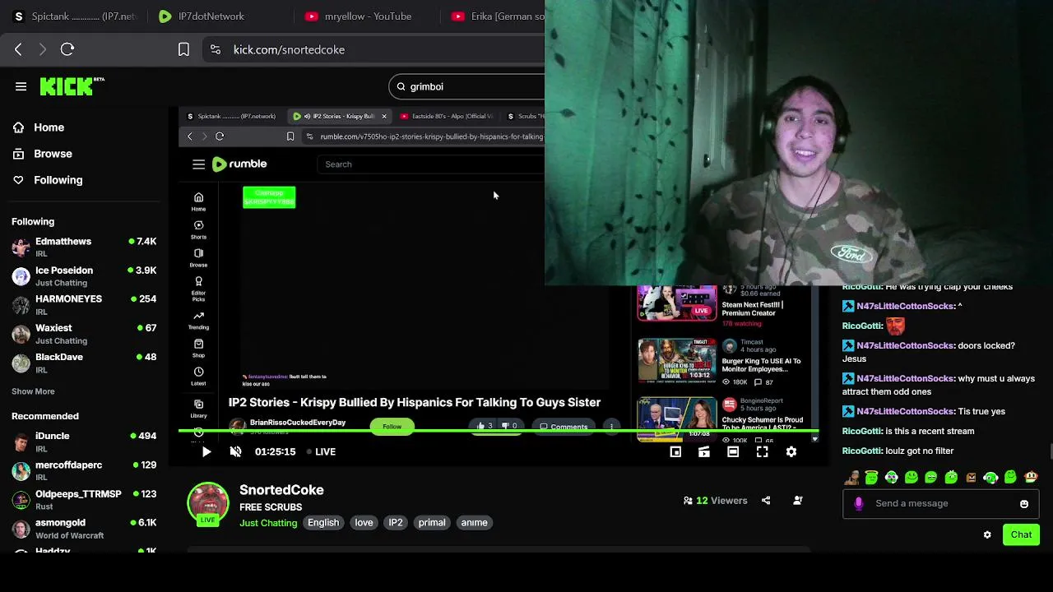Click the address bar kick.com/snortedcoke
The width and height of the screenshot is (1053, 592).
click(289, 49)
